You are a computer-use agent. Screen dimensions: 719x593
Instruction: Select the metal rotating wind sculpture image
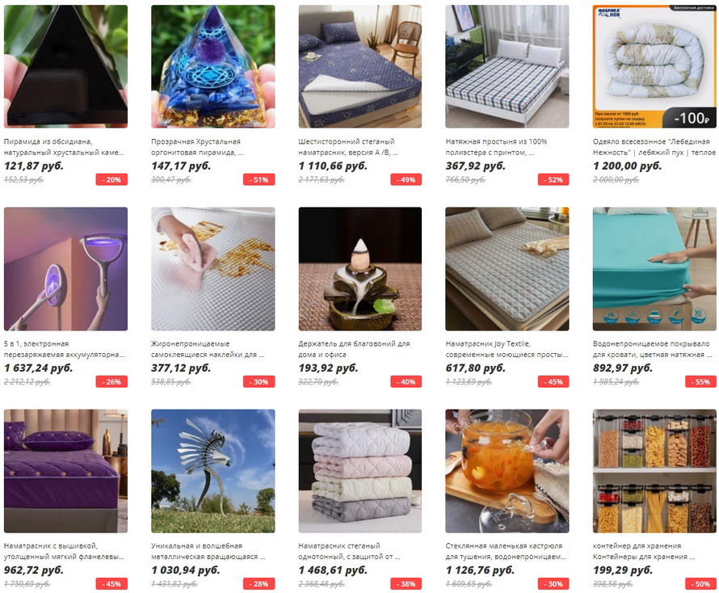213,471
